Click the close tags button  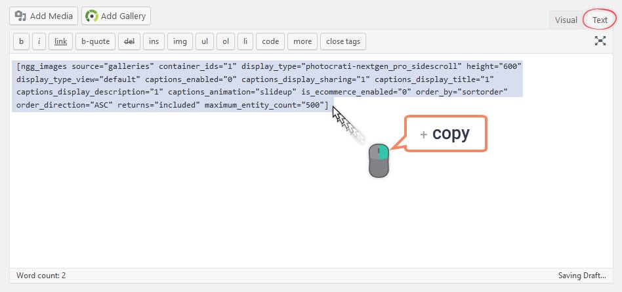click(343, 41)
